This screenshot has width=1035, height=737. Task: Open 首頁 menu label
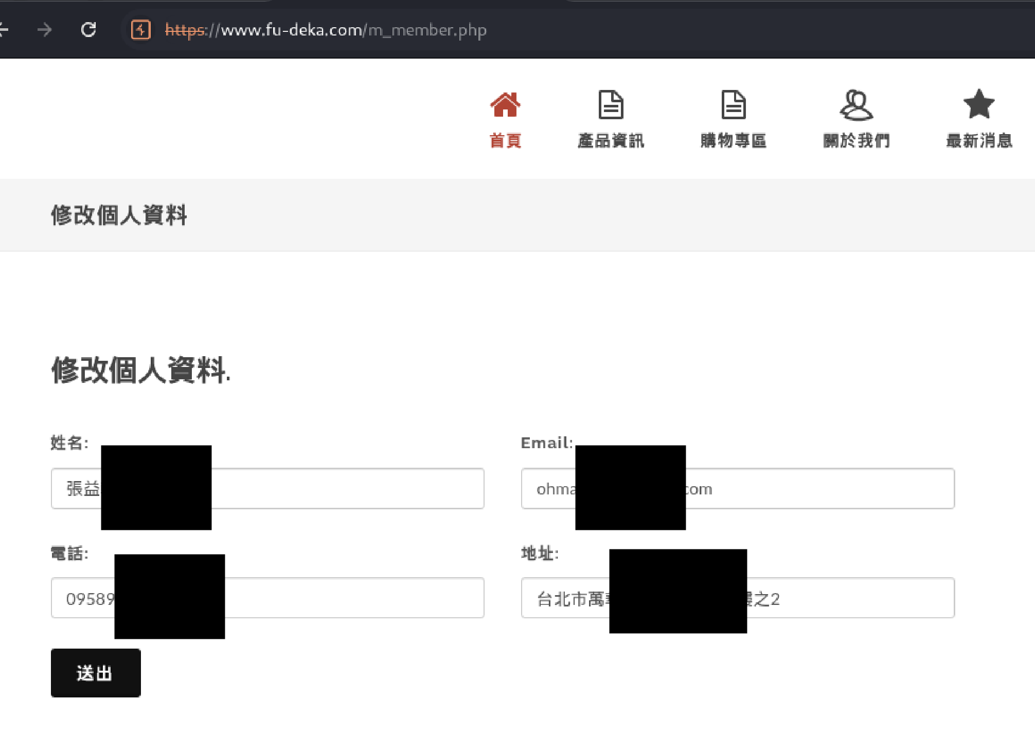coord(505,140)
